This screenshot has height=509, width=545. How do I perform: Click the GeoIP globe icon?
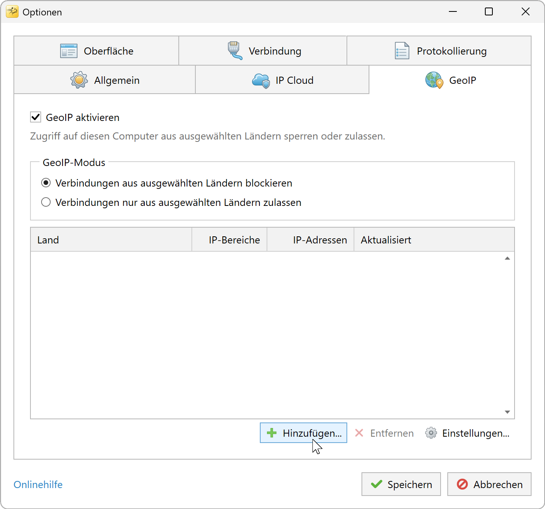pos(434,80)
